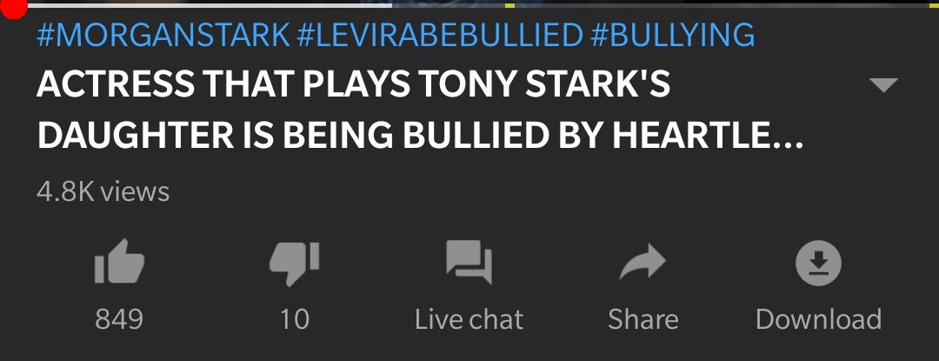Image resolution: width=939 pixels, height=361 pixels.
Task: Expand video description with the triangle arrow
Action: pos(883,85)
